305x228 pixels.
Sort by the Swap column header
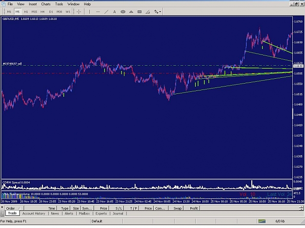coord(177,209)
